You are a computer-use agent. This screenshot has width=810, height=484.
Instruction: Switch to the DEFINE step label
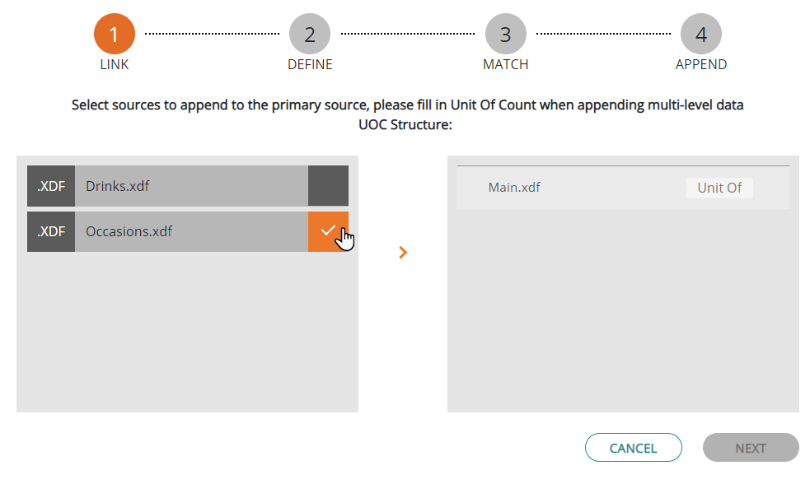coord(310,63)
